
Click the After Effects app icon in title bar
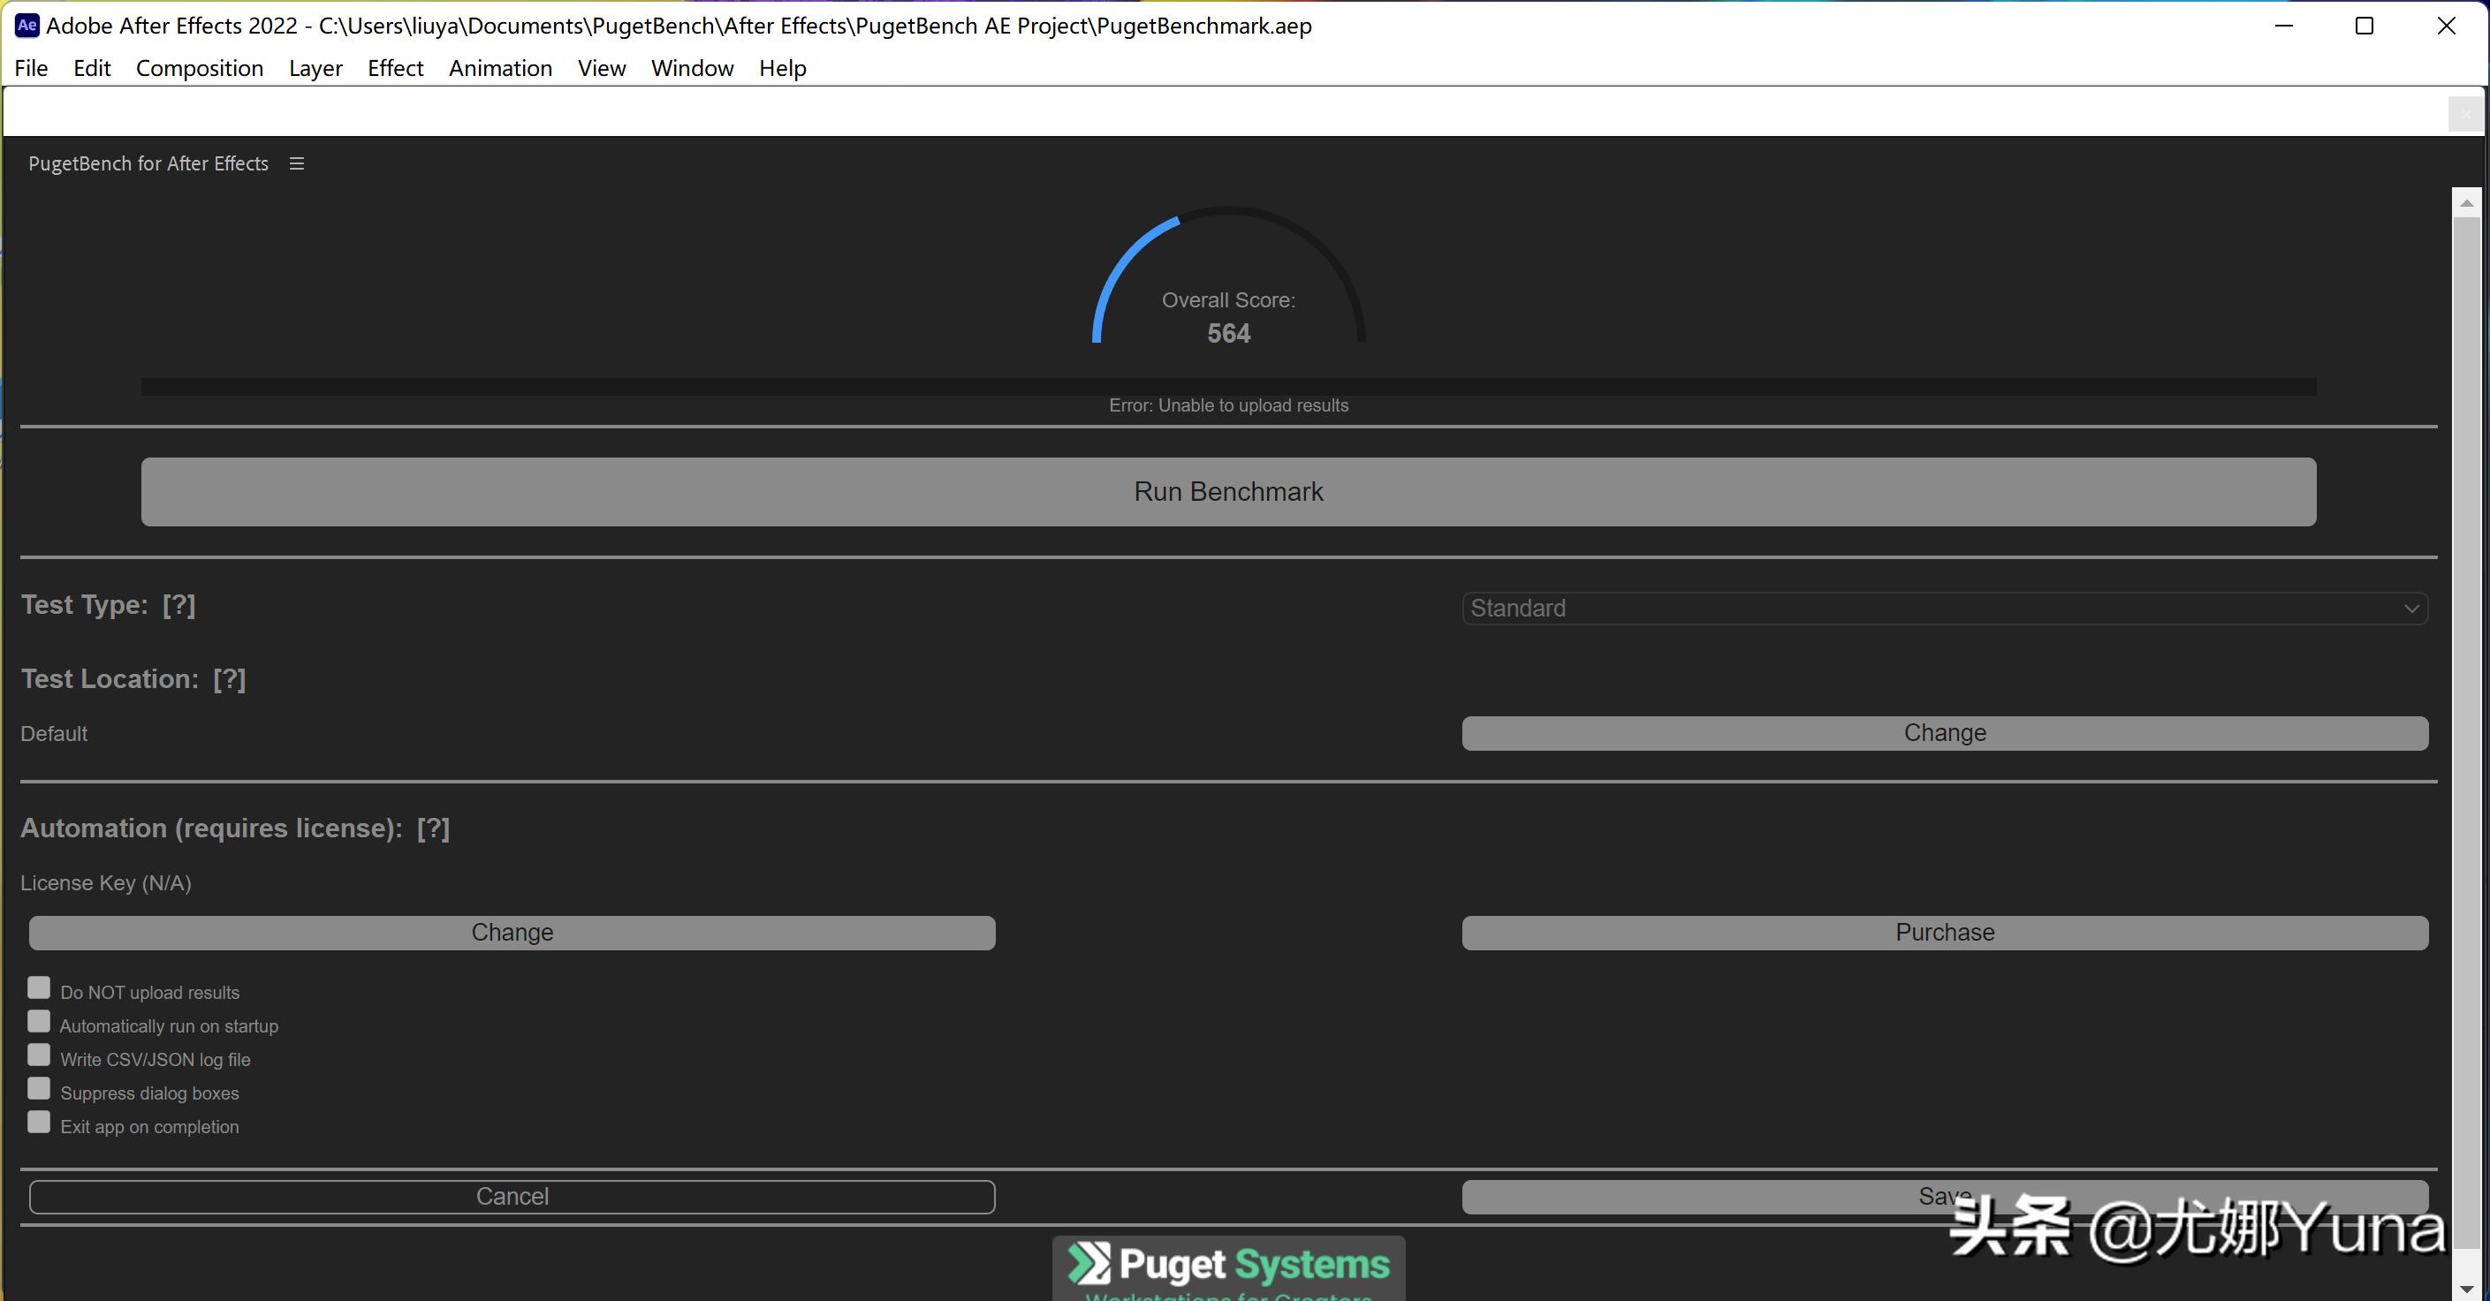(x=27, y=25)
